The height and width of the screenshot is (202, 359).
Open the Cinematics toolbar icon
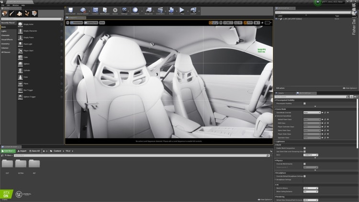160,10
